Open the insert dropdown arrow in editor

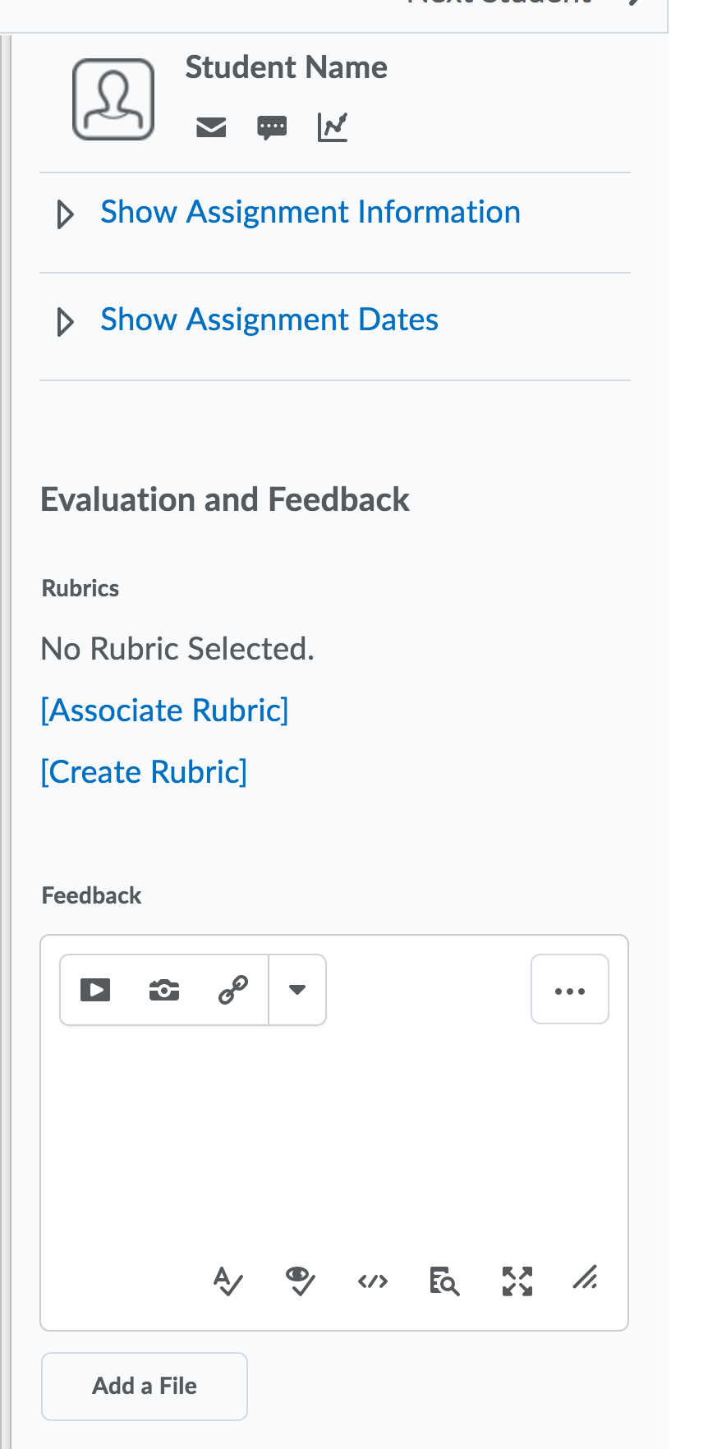click(297, 990)
